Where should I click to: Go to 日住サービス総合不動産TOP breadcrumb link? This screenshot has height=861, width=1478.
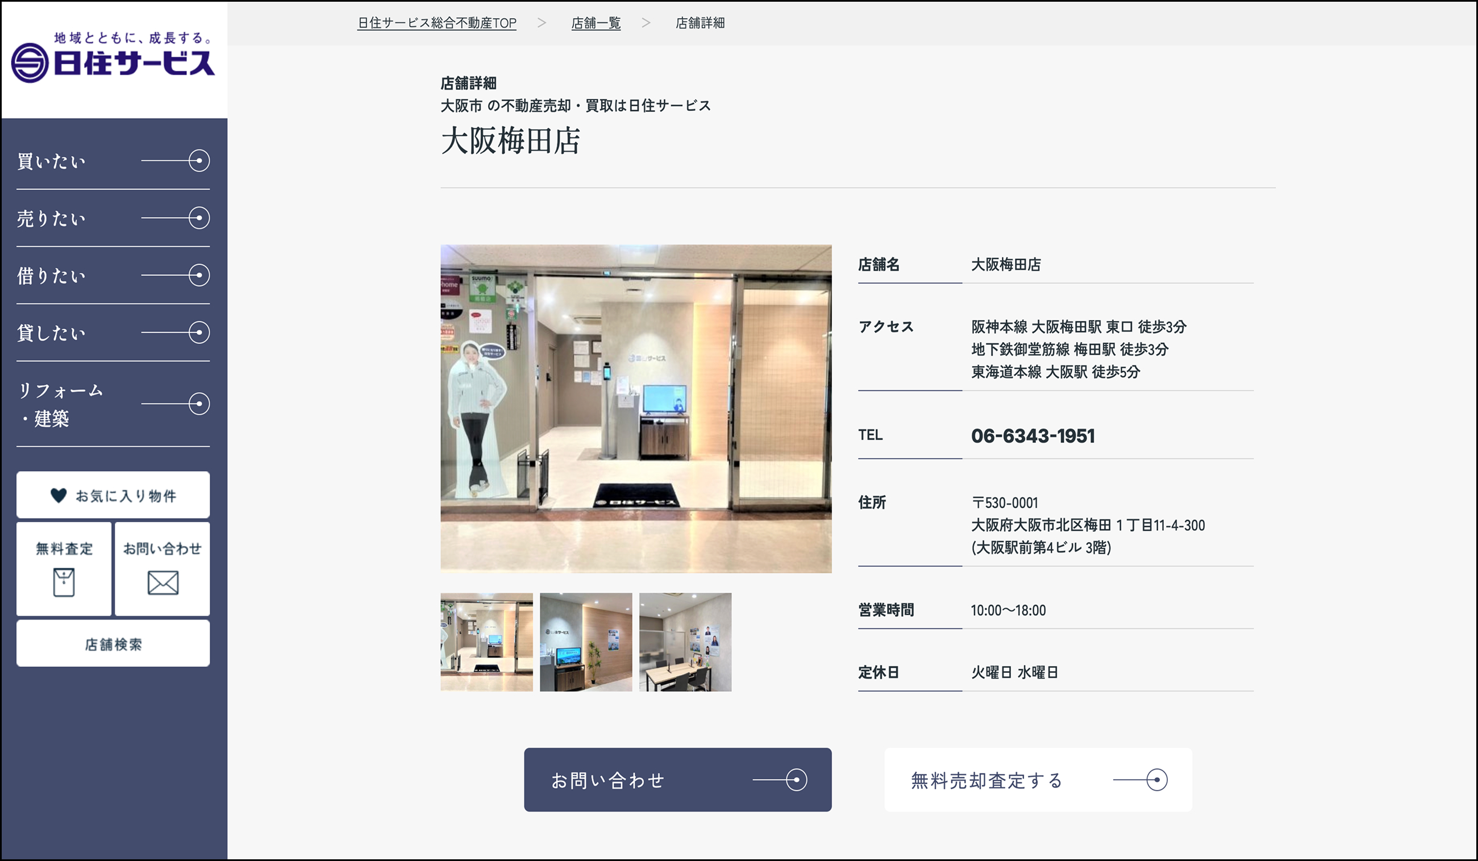click(436, 23)
